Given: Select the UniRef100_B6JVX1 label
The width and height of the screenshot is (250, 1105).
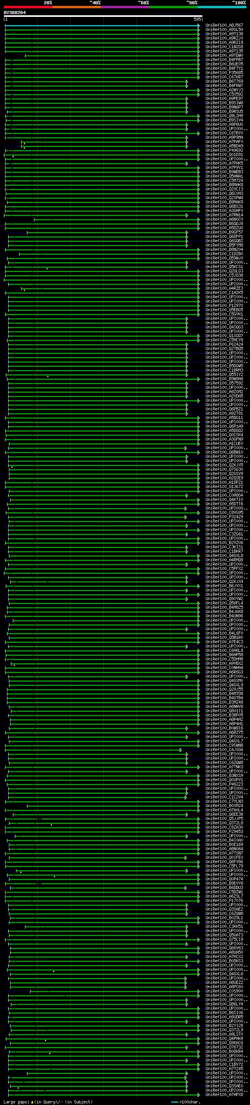Looking at the screenshot, I should pos(224,586).
